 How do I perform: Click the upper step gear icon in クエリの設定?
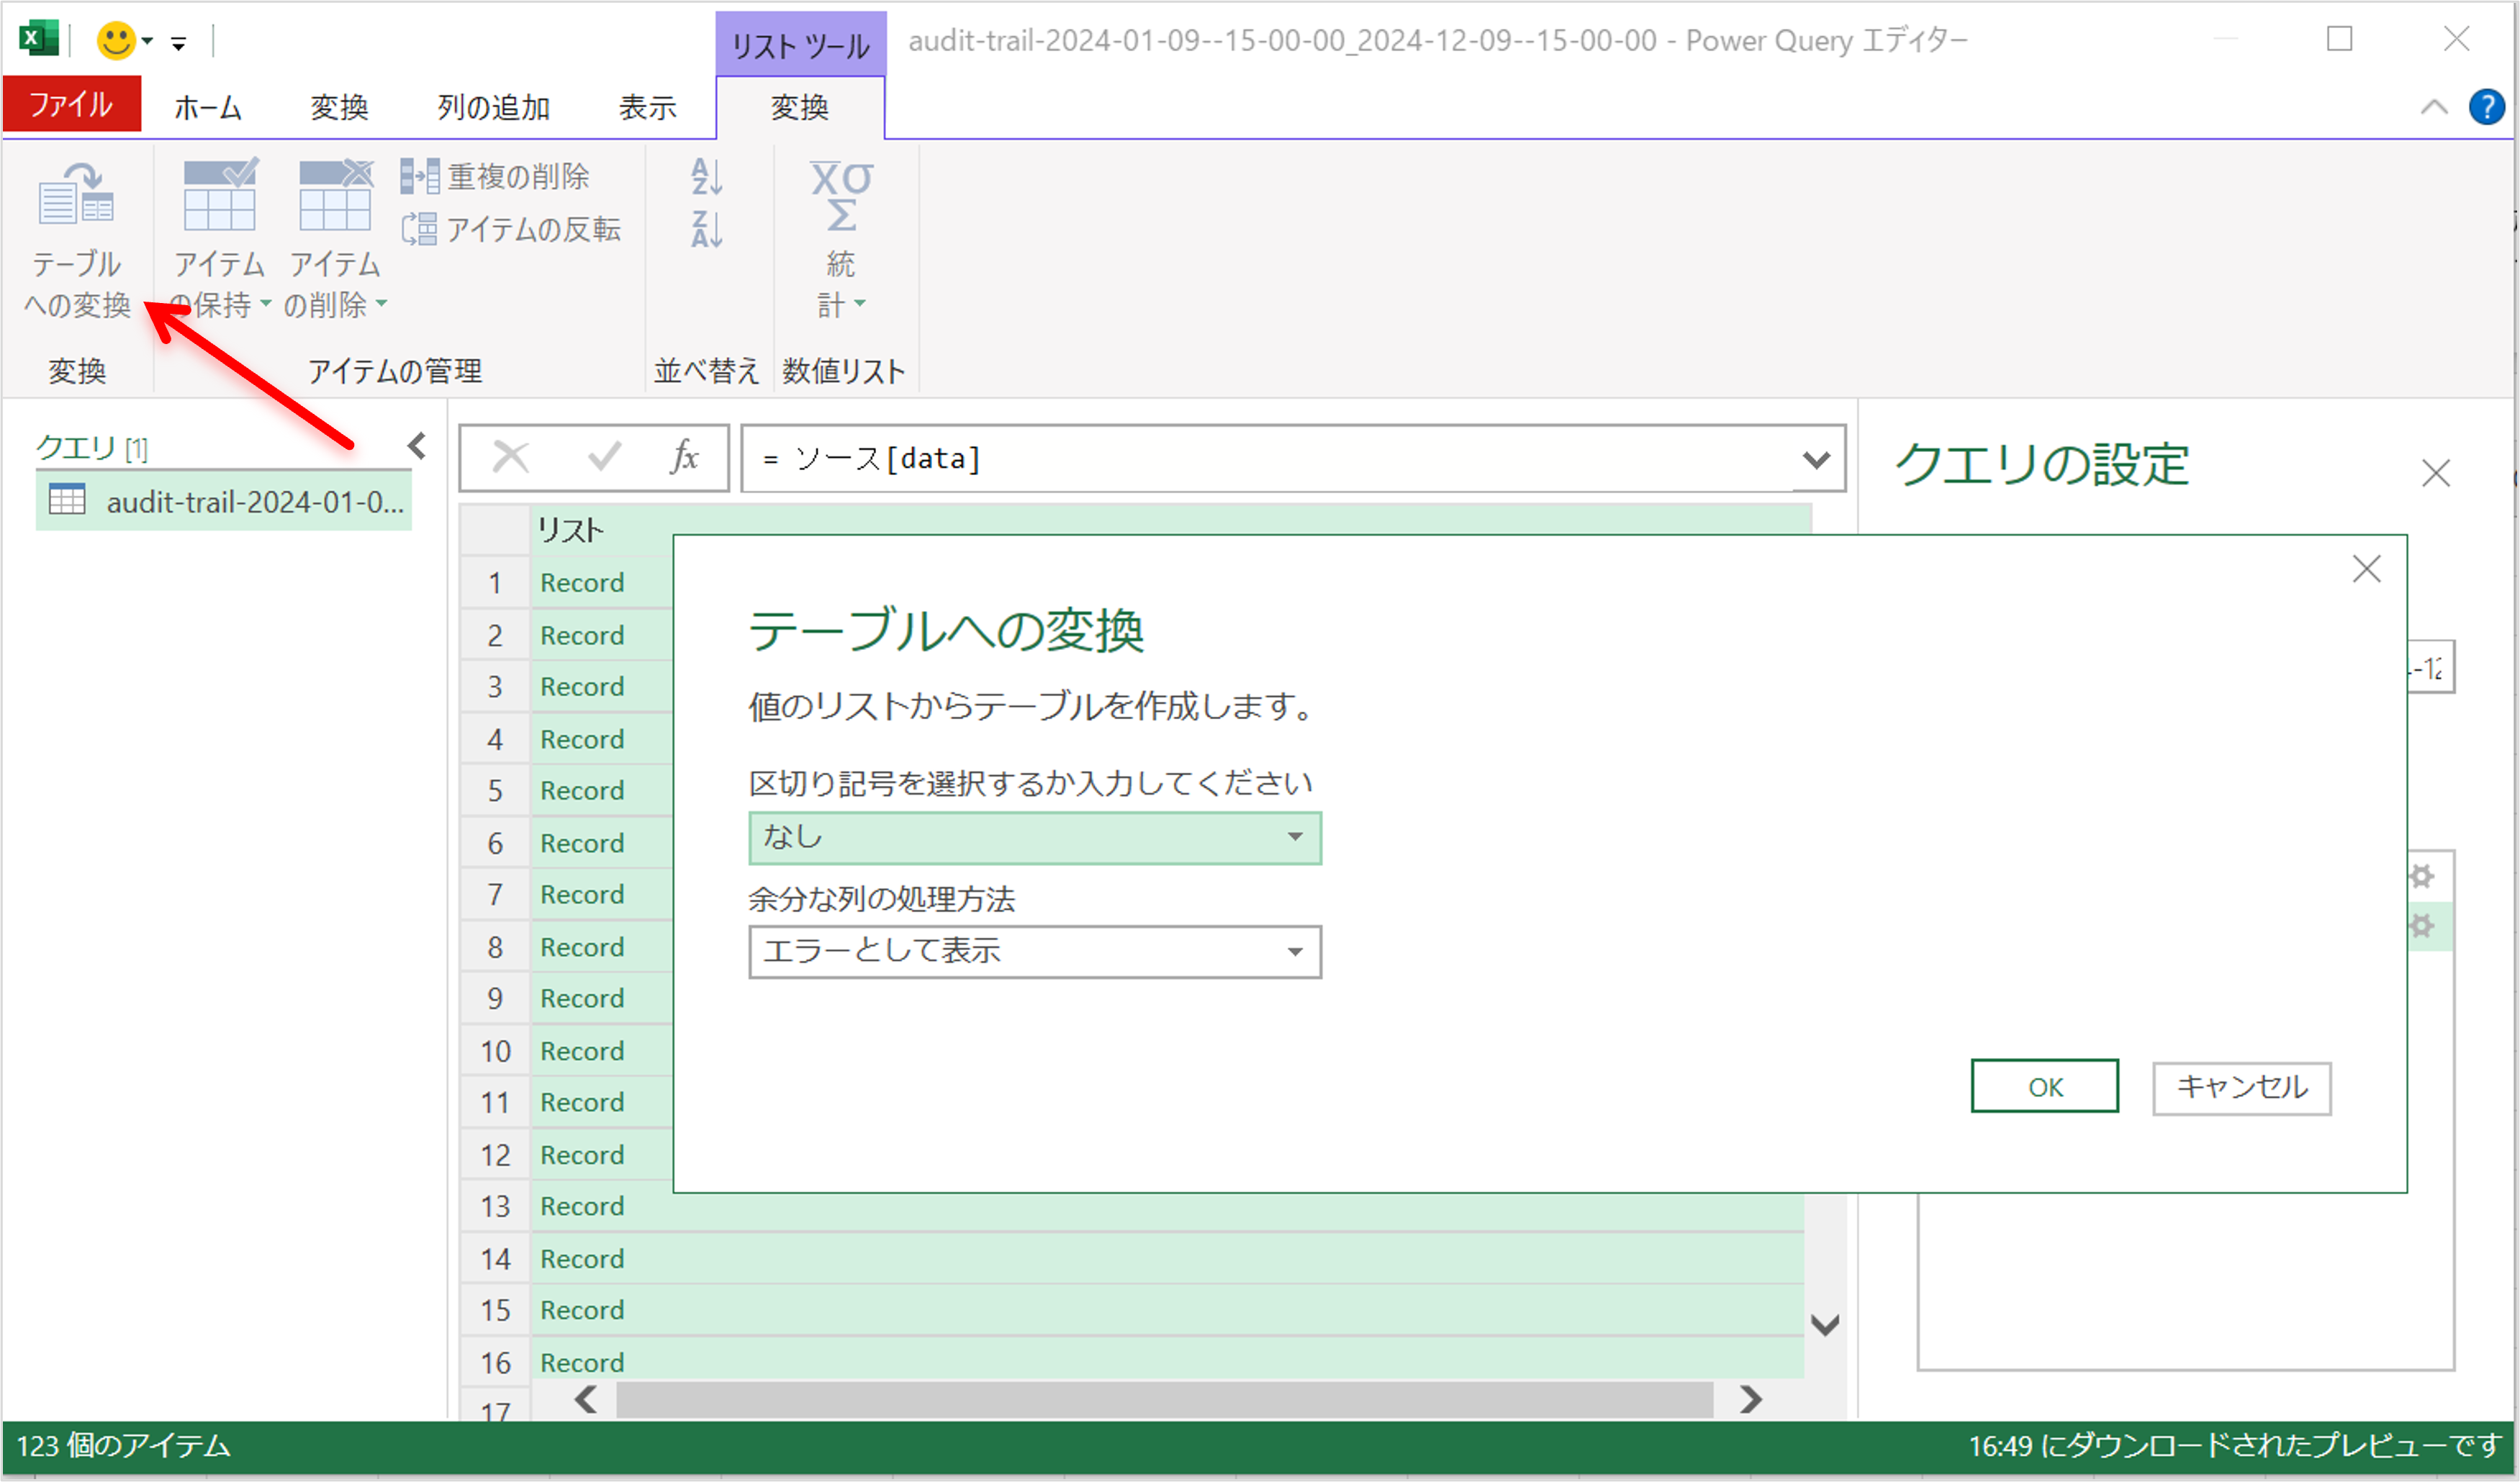2421,877
